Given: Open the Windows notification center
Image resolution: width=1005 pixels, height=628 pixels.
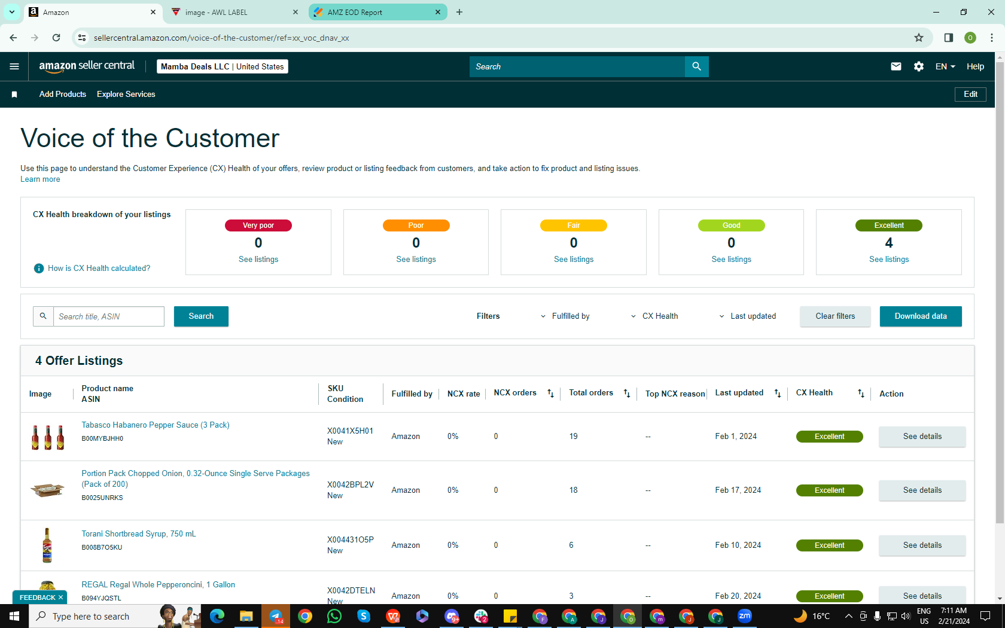Looking at the screenshot, I should tap(985, 616).
